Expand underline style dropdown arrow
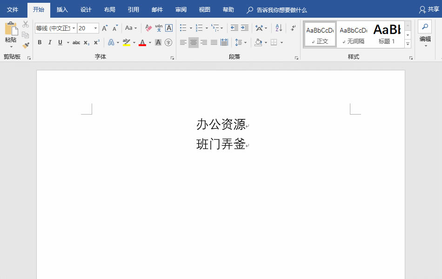Screen dimensions: 442x279 68,42
